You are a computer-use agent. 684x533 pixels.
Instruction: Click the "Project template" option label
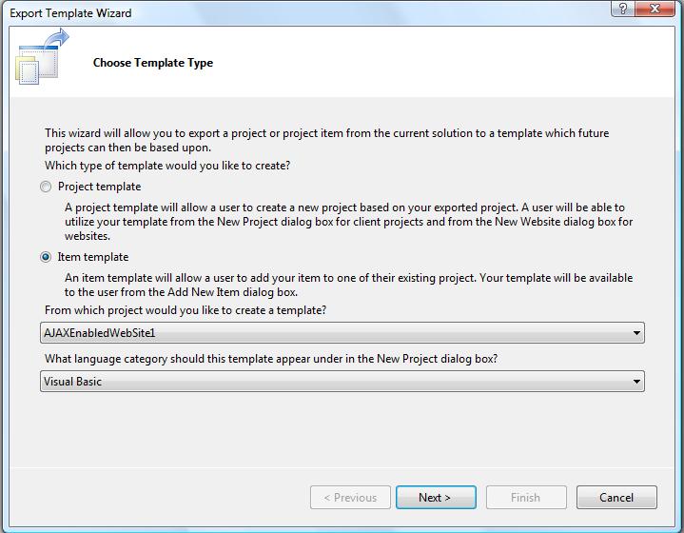(x=99, y=187)
